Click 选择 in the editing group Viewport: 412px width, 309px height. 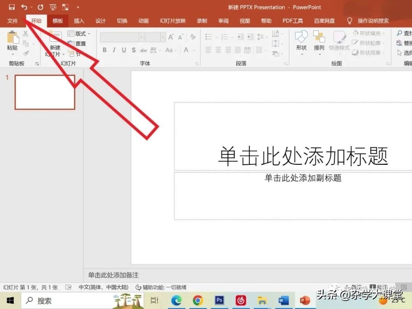[405, 53]
